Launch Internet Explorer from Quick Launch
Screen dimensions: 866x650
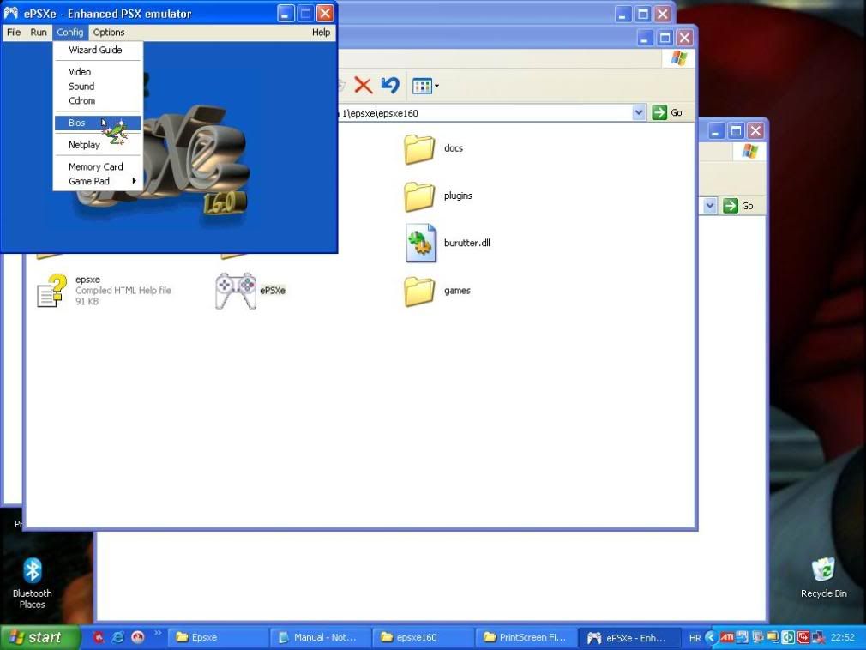[x=117, y=637]
